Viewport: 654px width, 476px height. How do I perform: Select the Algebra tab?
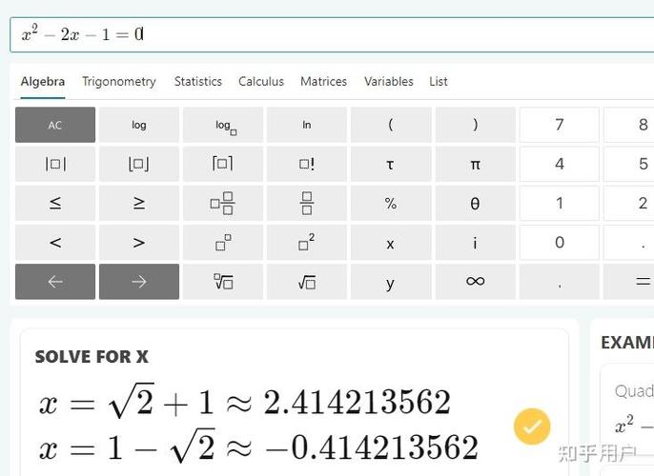43,82
